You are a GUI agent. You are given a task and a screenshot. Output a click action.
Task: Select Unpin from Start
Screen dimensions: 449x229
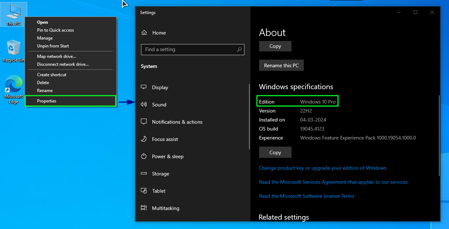71,46
